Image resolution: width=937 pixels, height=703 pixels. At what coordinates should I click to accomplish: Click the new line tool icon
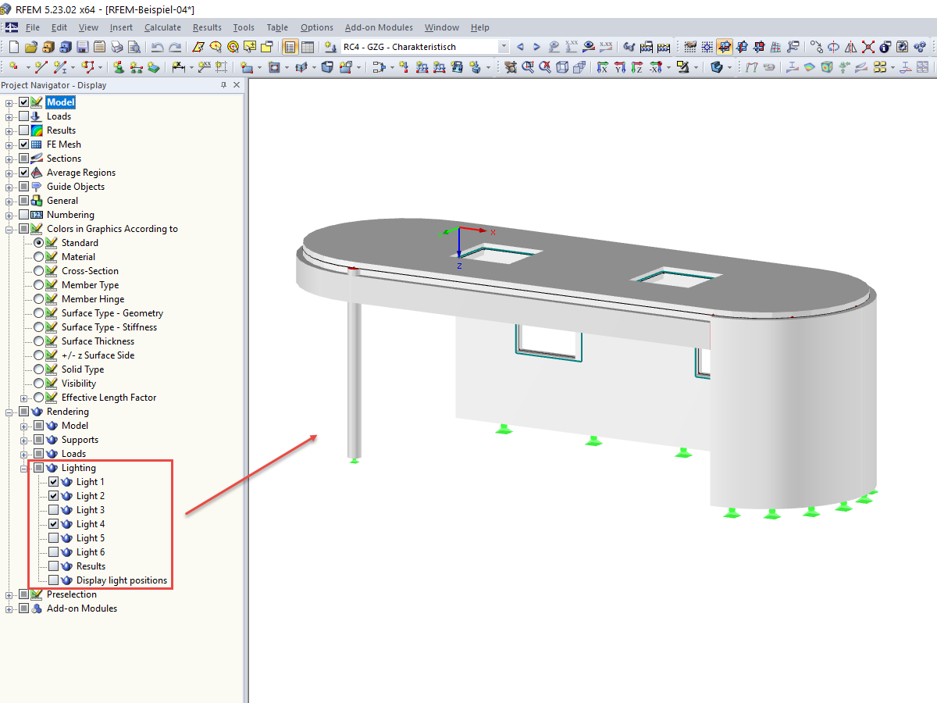click(41, 67)
